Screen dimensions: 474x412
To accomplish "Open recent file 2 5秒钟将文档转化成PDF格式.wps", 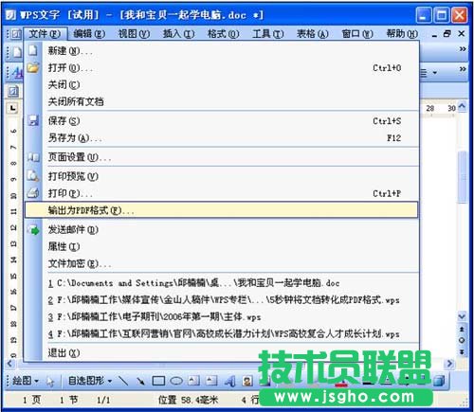I will (221, 299).
